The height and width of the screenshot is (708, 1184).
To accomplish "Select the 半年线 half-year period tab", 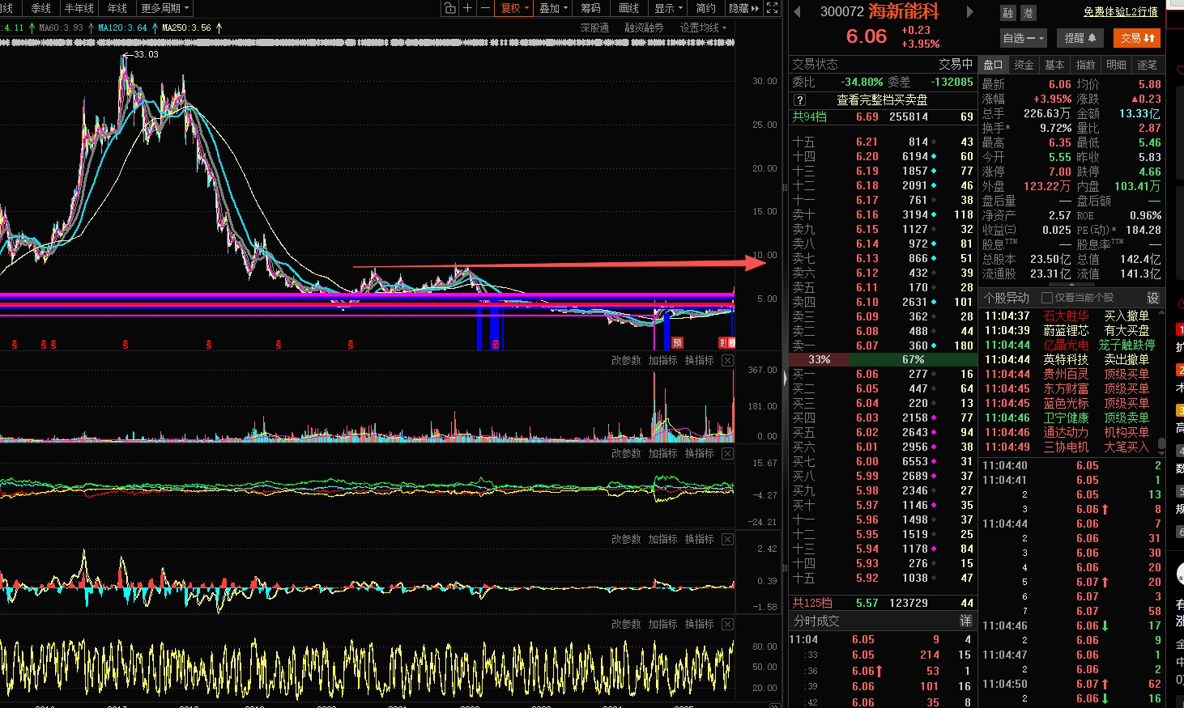I will pos(79,8).
